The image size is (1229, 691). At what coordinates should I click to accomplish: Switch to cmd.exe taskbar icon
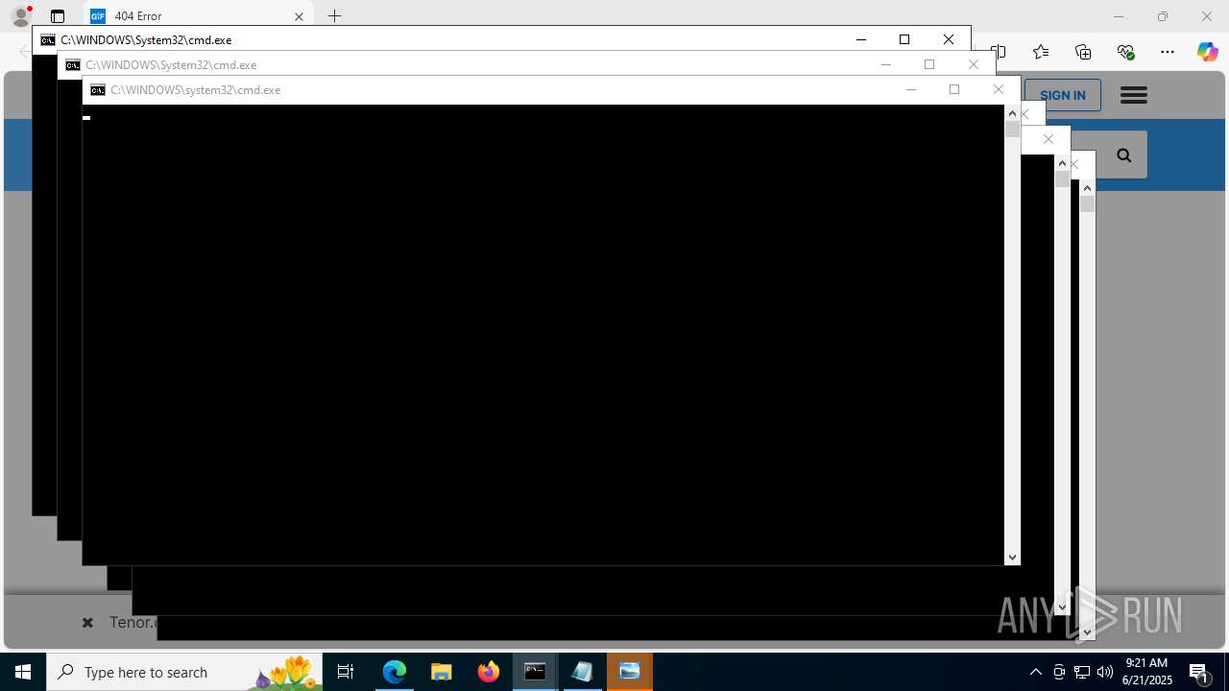click(x=536, y=672)
